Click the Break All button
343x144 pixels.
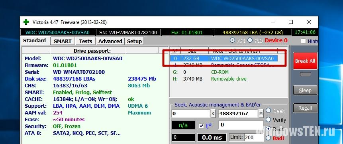[305, 61]
